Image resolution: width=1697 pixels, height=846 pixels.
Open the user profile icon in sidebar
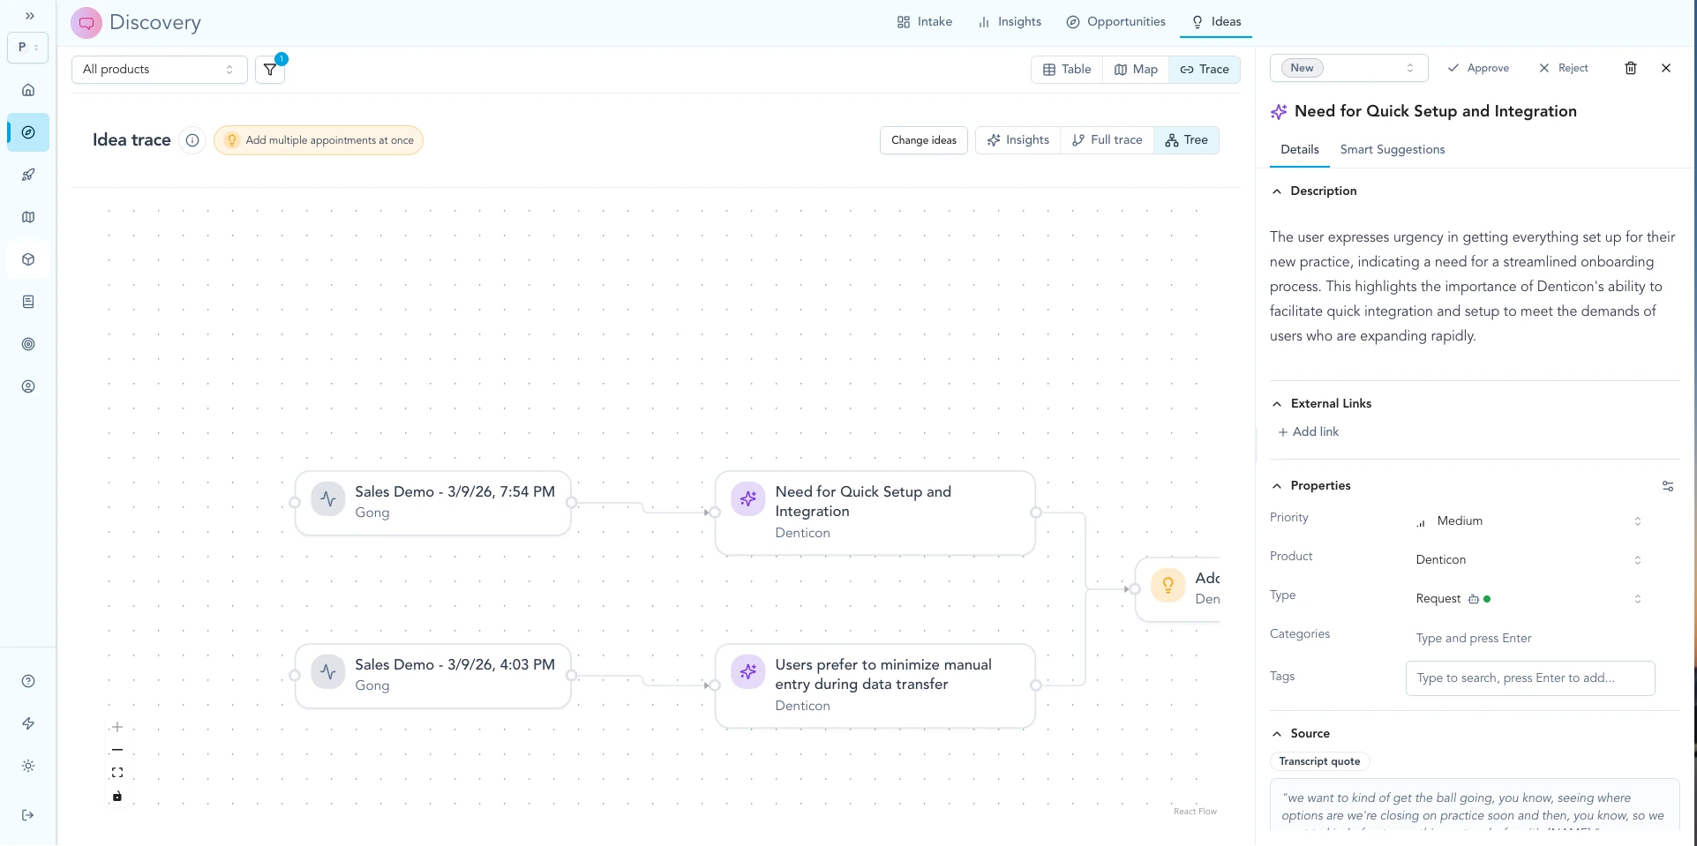pyautogui.click(x=28, y=386)
